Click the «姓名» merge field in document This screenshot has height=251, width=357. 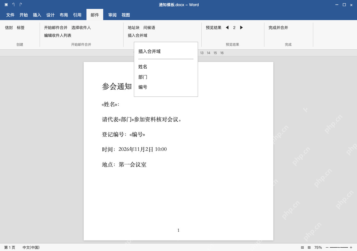(109, 104)
